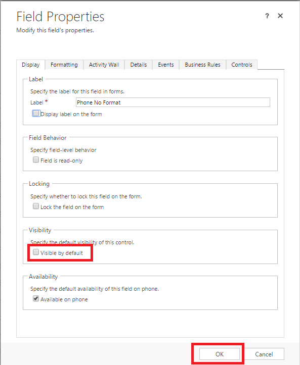Click the OK button
Viewport: 300px width, 365px height.
[x=220, y=354]
